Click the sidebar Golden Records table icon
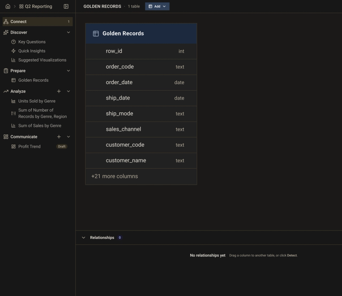This screenshot has height=296, width=342. (13, 80)
